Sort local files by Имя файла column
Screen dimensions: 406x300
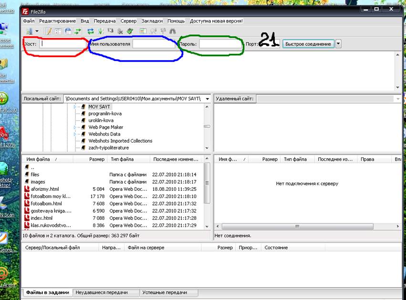click(x=48, y=159)
